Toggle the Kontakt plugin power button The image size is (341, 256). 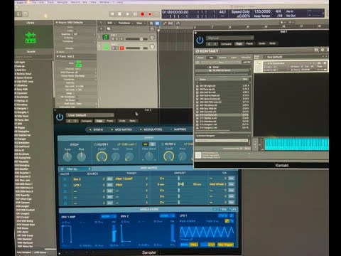tap(200, 40)
